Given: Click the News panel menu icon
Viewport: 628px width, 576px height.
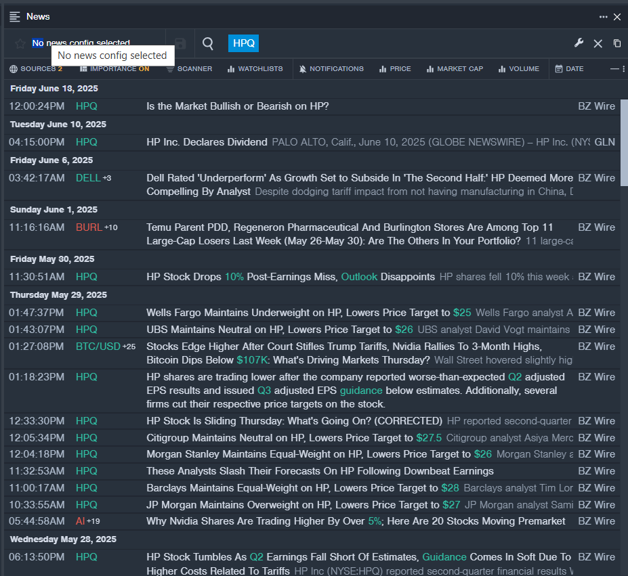Looking at the screenshot, I should click(15, 17).
